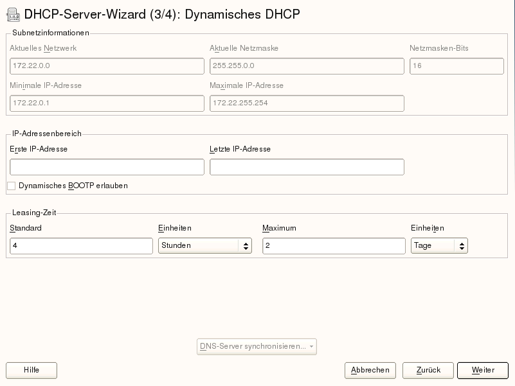Proceed with the Weiter button

coord(483,371)
